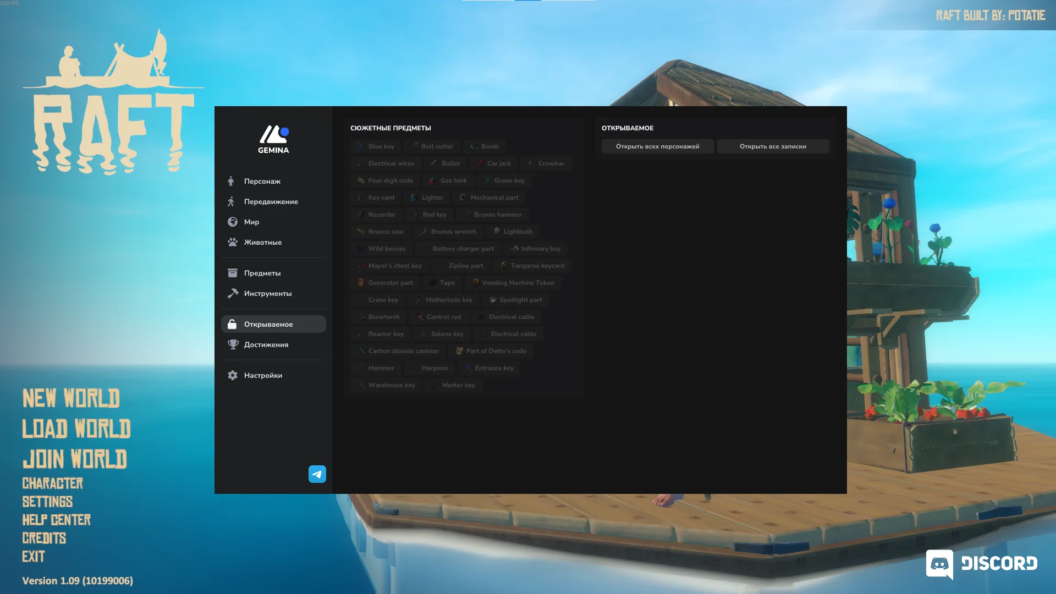This screenshot has width=1056, height=594.
Task: Click the Gas tank item icon
Action: pos(433,180)
